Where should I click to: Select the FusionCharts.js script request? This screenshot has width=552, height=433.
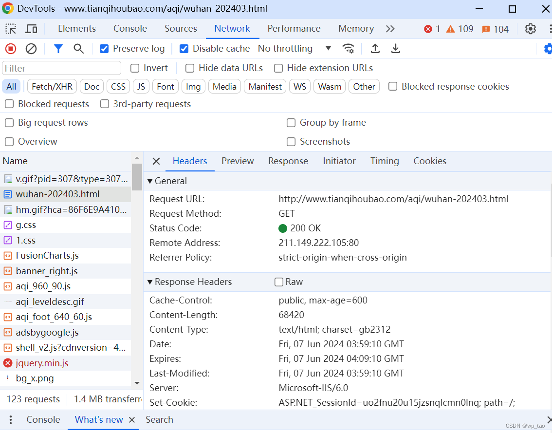66,255
